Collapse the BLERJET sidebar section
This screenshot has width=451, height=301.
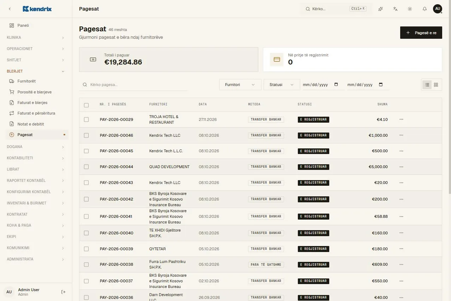coord(36,71)
